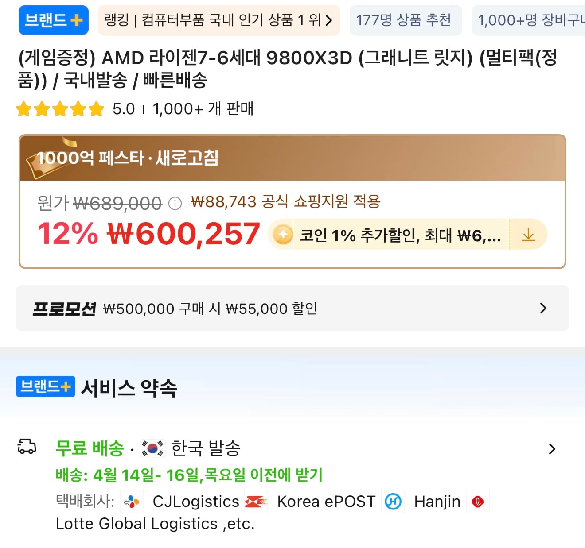Tap the info icon beside the original price
Viewport: 585px width, 548px height.
pyautogui.click(x=176, y=203)
